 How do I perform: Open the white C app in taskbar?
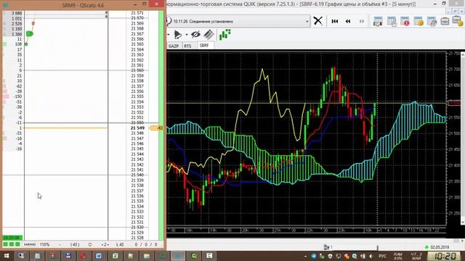209,256
